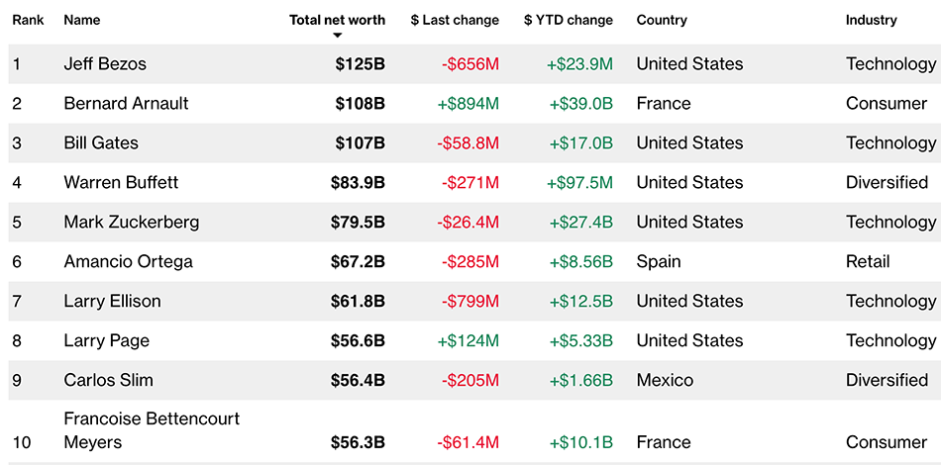
Task: Open Jeff Bezos profile link
Action: pos(105,64)
